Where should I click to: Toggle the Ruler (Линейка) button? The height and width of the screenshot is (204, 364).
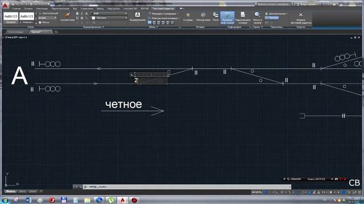click(x=272, y=18)
